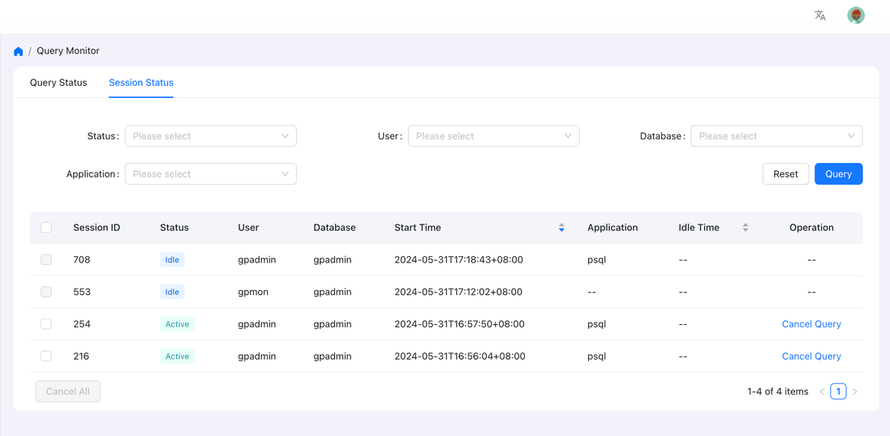Open the Database filter dropdown

point(776,136)
